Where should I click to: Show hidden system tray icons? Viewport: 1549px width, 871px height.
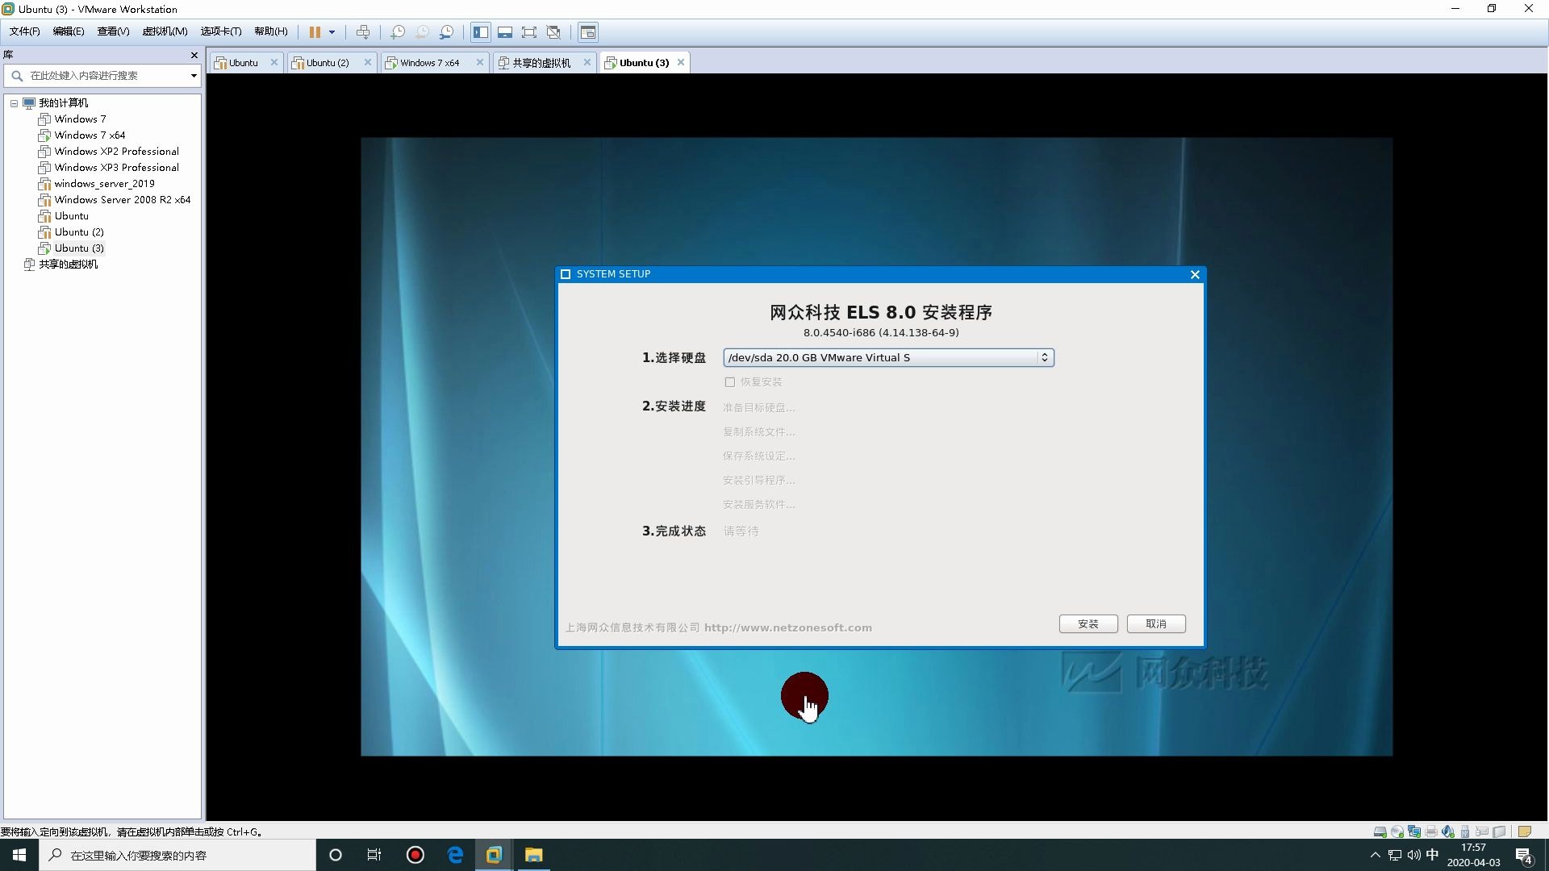tap(1376, 855)
